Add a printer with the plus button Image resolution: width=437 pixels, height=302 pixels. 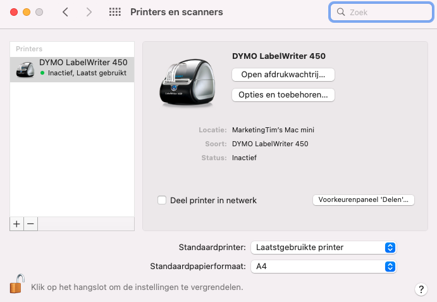(17, 223)
